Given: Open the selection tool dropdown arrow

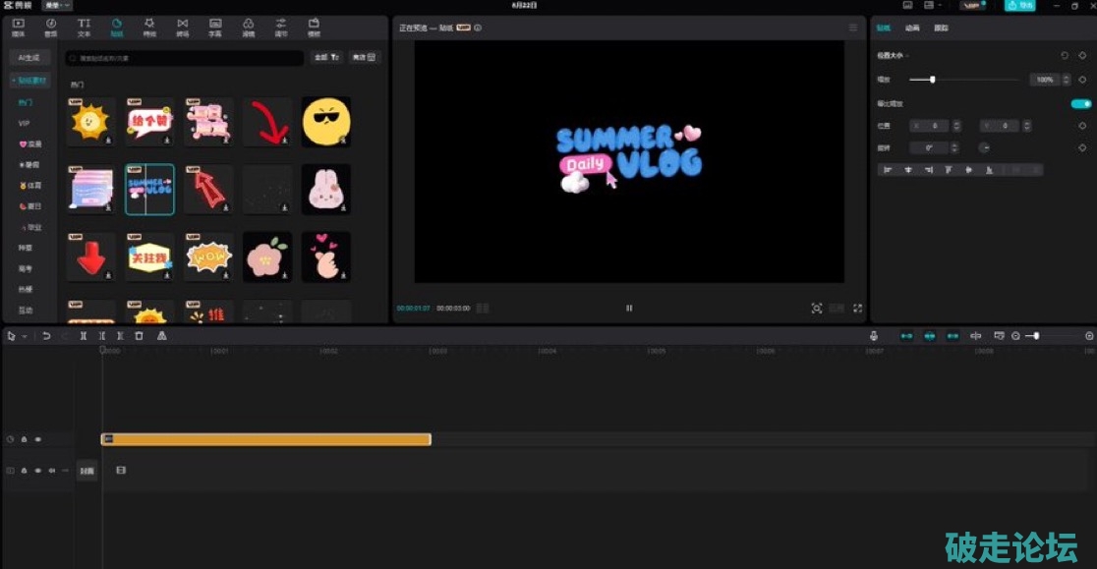Looking at the screenshot, I should click(25, 336).
